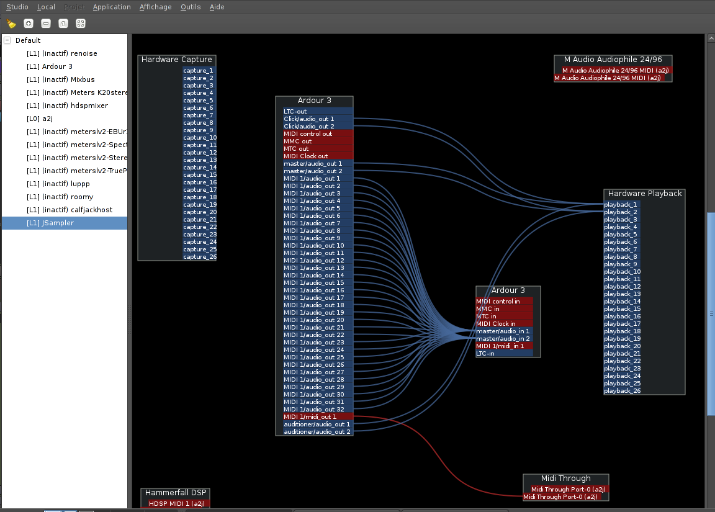Click the zoom out (minus) toolbar icon
The image size is (715, 512).
point(45,24)
